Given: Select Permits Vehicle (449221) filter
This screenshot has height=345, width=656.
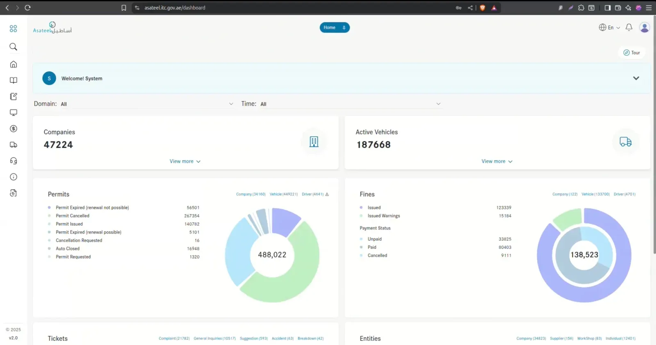Looking at the screenshot, I should [x=284, y=194].
